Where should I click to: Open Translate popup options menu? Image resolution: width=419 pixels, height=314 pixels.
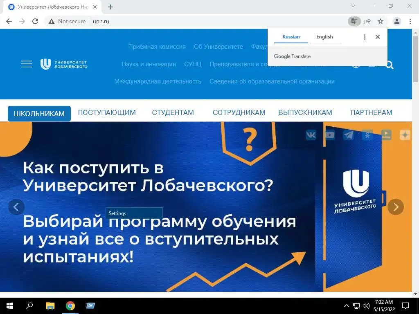click(x=365, y=37)
